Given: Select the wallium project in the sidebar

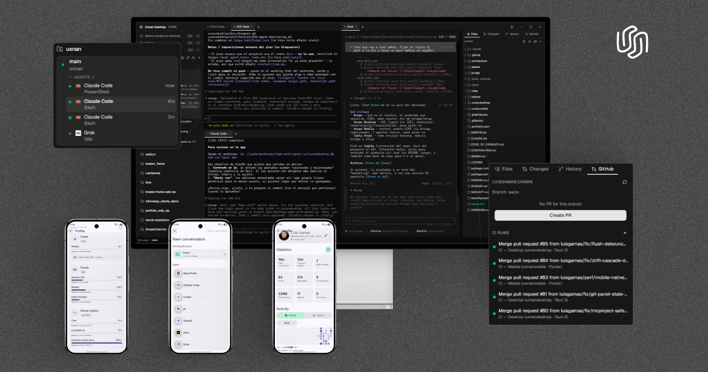Looking at the screenshot, I should click(x=149, y=155).
